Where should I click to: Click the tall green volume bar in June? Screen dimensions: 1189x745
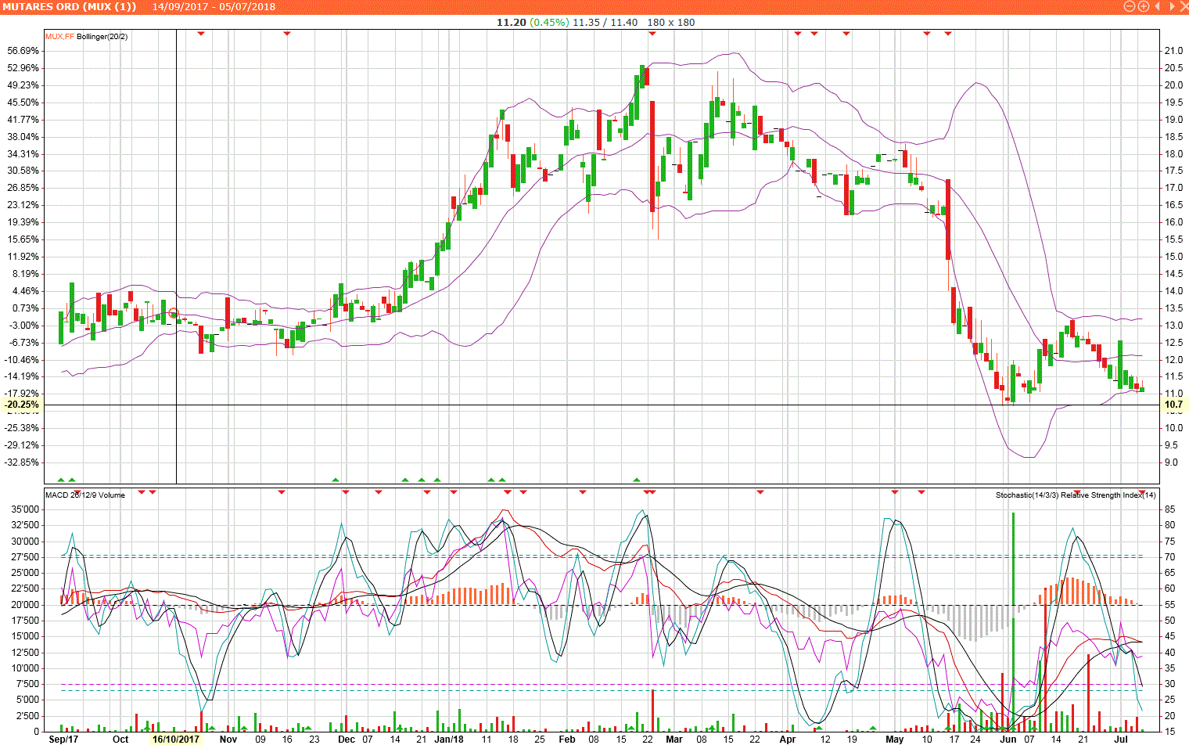click(x=1013, y=622)
